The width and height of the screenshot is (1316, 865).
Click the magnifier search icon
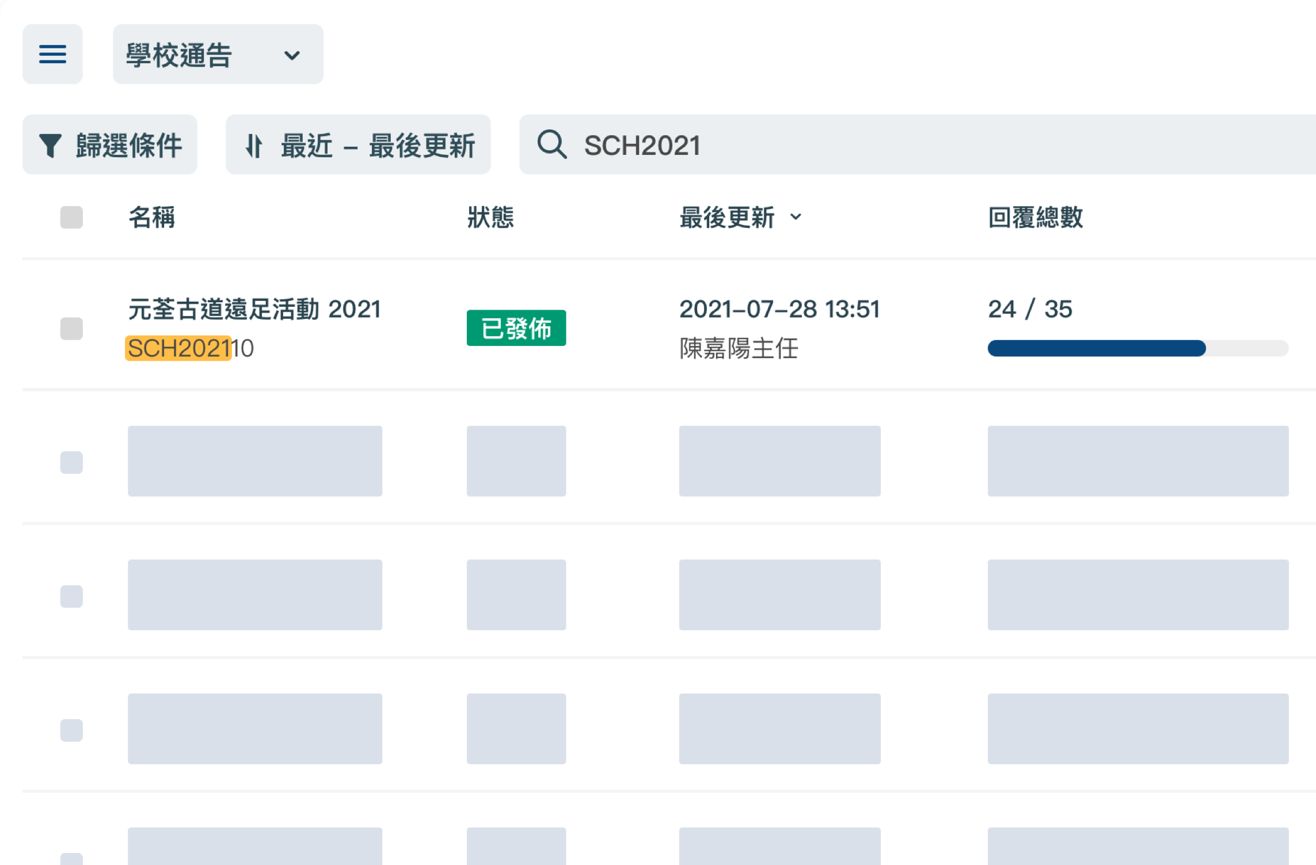click(551, 144)
